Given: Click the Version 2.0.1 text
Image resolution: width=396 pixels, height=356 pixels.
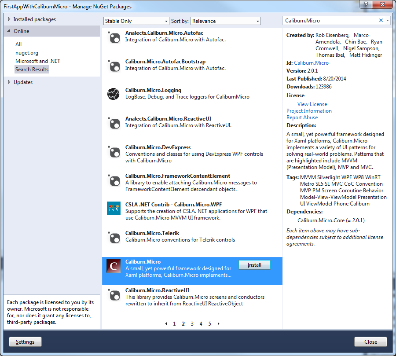Looking at the screenshot, I should (x=302, y=71).
